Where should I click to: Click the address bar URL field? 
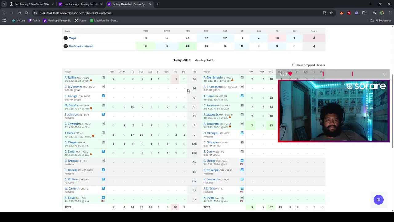click(x=179, y=13)
